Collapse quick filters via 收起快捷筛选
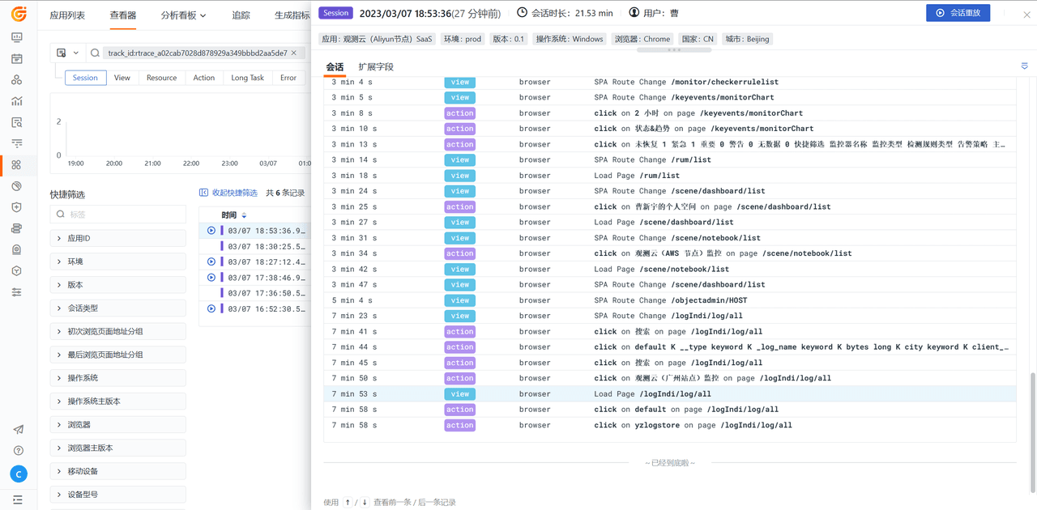 click(228, 193)
